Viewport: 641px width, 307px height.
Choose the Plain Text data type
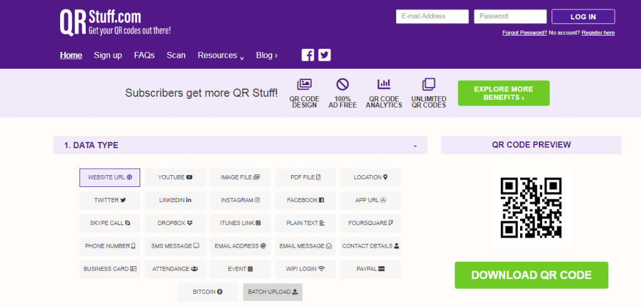[x=305, y=223]
